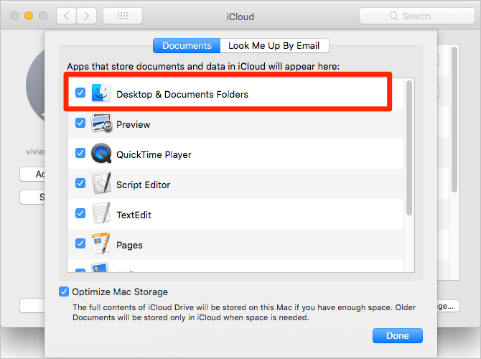Toggle the Preview checkbox
Screen dimensions: 481x359
pos(80,123)
